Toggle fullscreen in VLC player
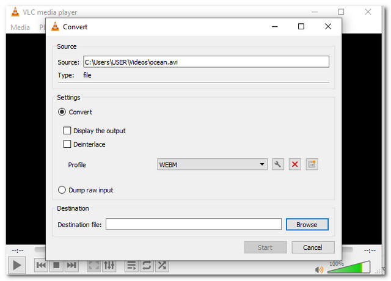The image size is (391, 281). [93, 265]
